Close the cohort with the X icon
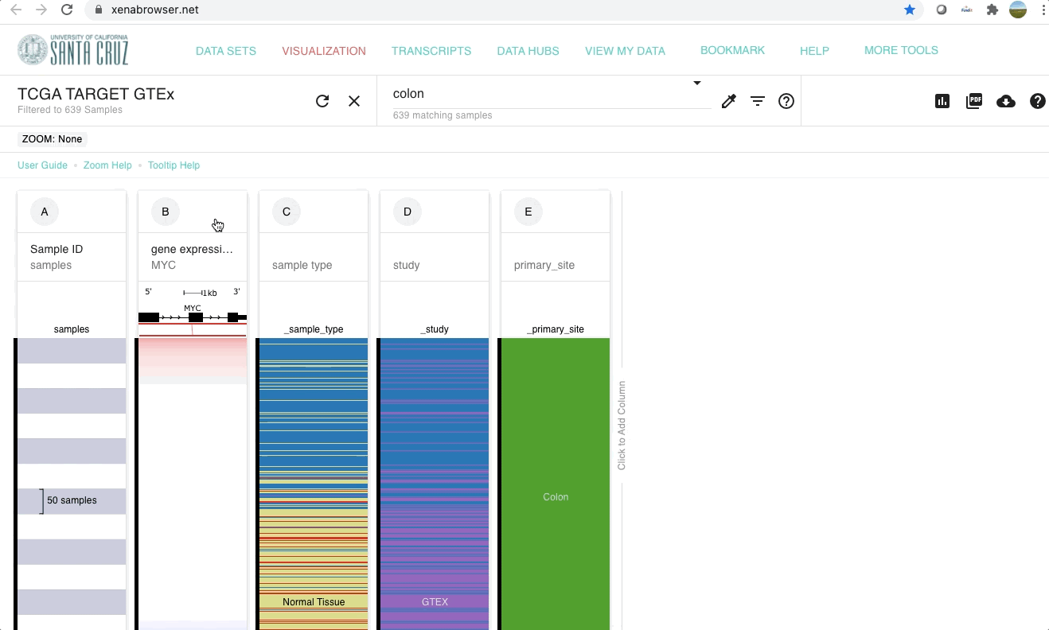 354,101
